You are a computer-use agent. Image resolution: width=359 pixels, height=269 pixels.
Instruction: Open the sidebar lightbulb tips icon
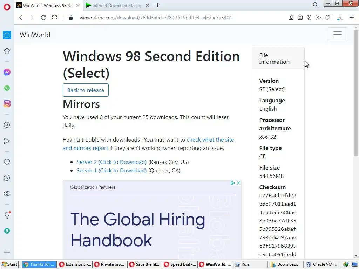click(x=7, y=215)
